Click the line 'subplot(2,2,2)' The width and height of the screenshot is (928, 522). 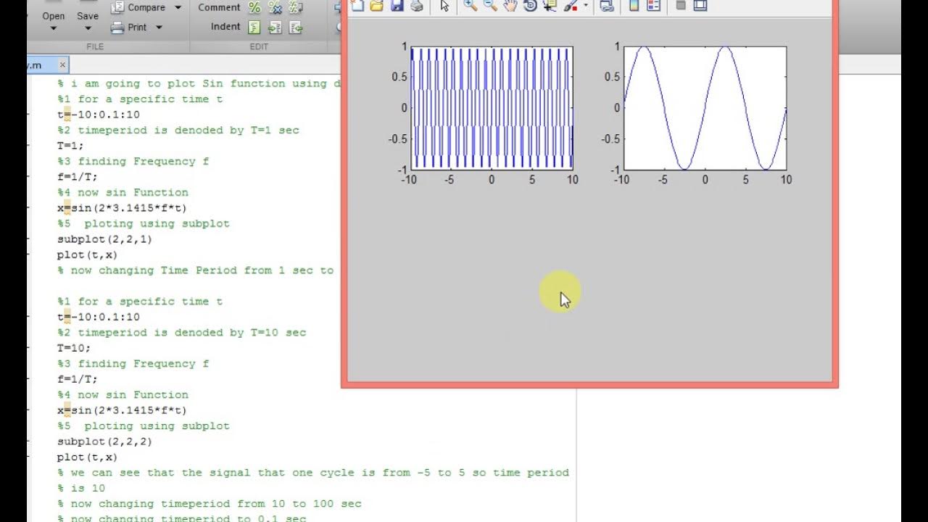pyautogui.click(x=105, y=442)
